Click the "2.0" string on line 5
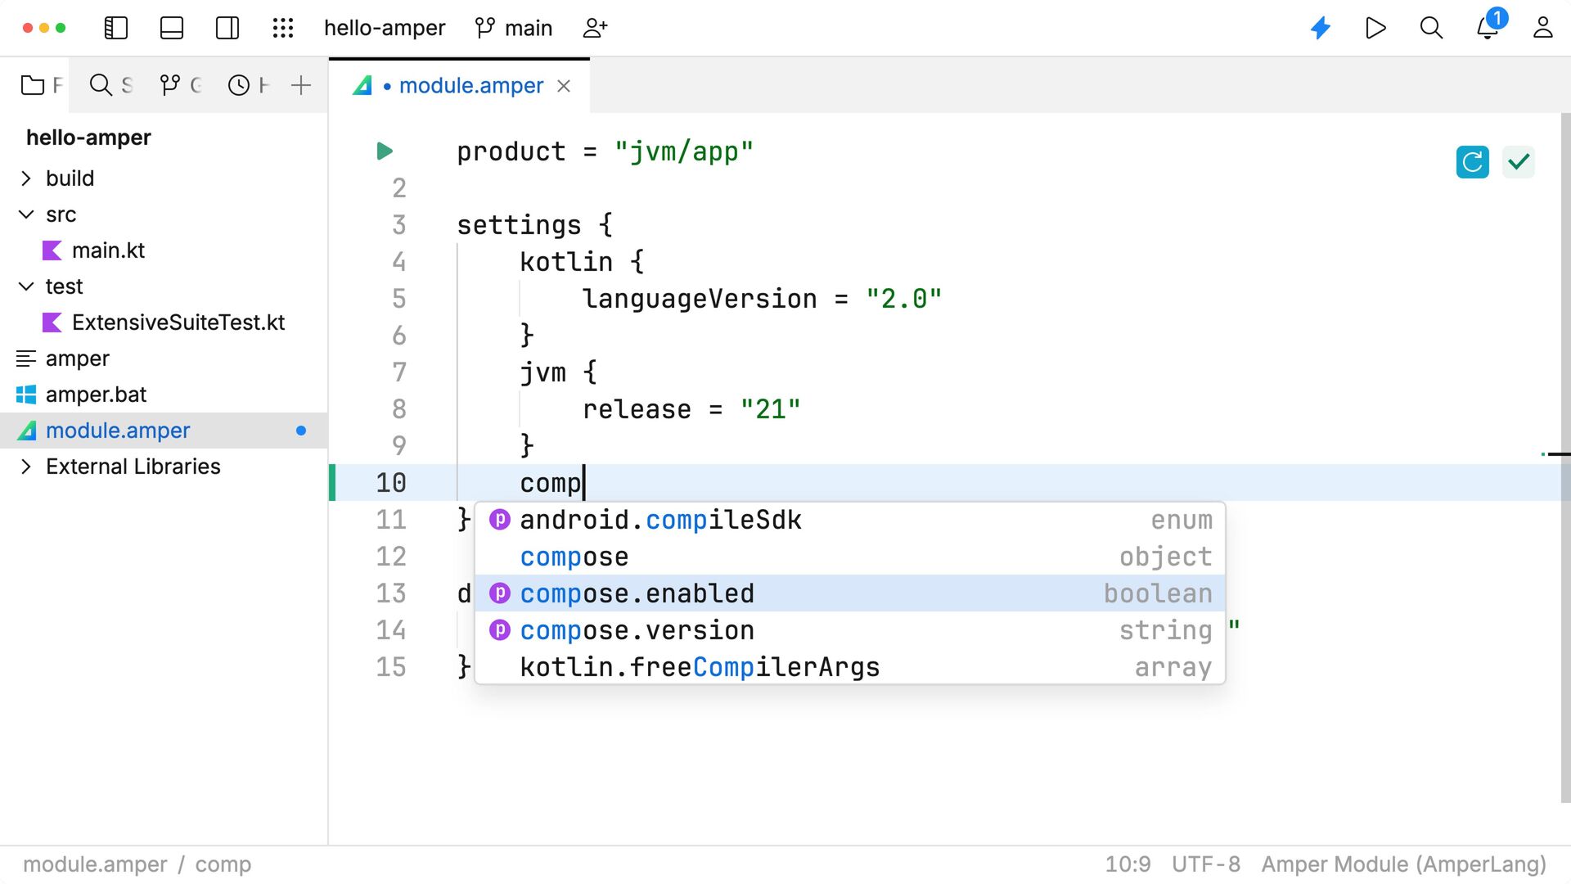Image resolution: width=1571 pixels, height=884 pixels. tap(904, 299)
